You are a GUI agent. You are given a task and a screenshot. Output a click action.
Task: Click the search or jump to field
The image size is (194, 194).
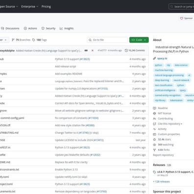click(x=181, y=6)
